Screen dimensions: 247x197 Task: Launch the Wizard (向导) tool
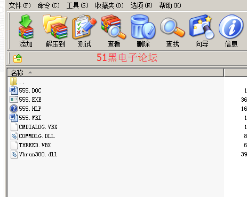[202, 27]
